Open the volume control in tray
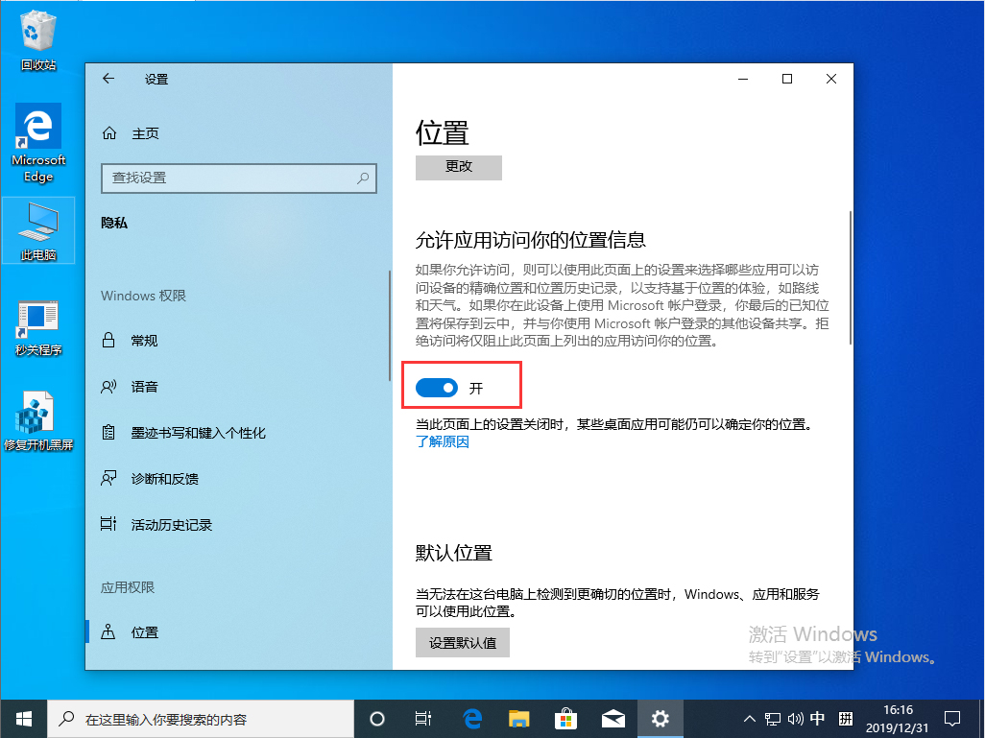985x738 pixels. (x=798, y=718)
